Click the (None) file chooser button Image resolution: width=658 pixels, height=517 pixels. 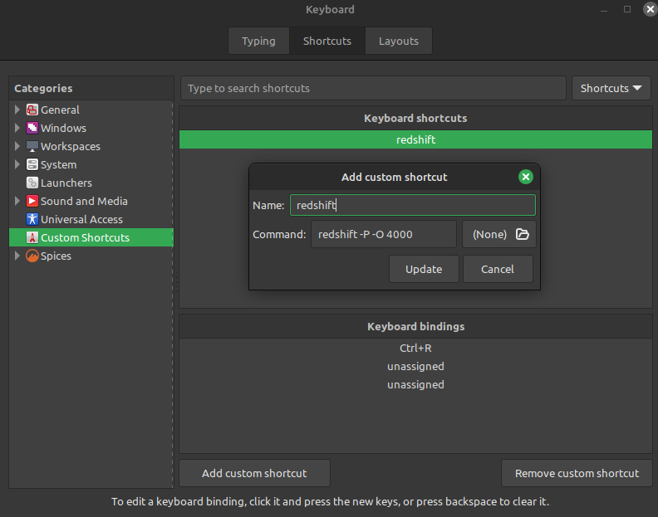click(499, 234)
